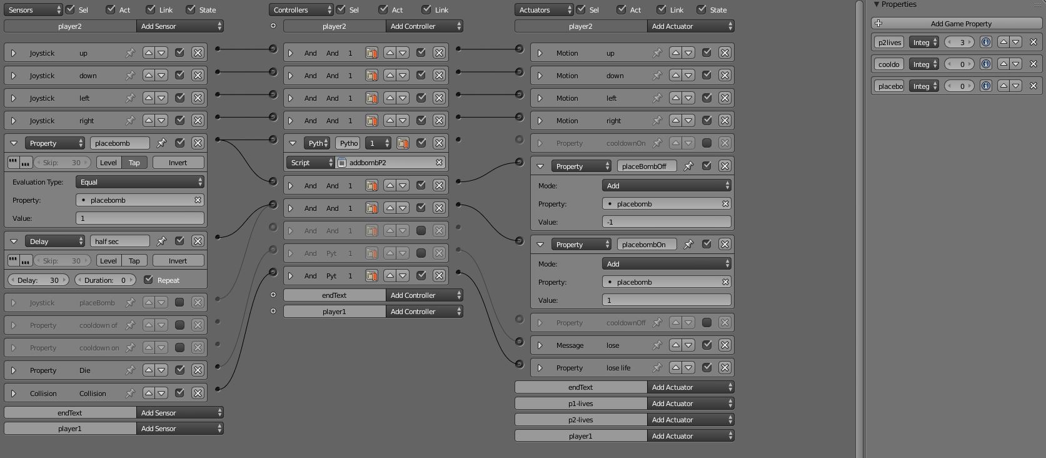
Task: Toggle priority on first And controller
Action: click(x=371, y=53)
